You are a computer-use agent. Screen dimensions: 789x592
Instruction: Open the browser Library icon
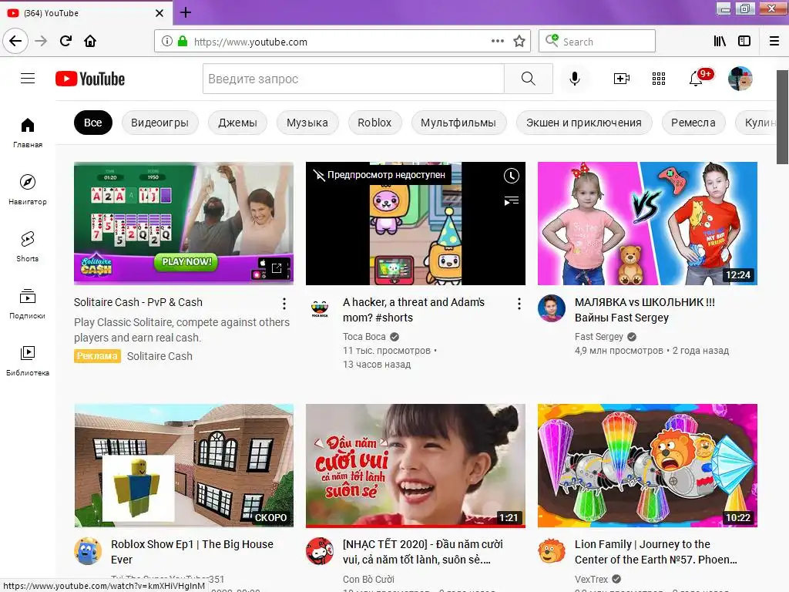click(x=720, y=42)
